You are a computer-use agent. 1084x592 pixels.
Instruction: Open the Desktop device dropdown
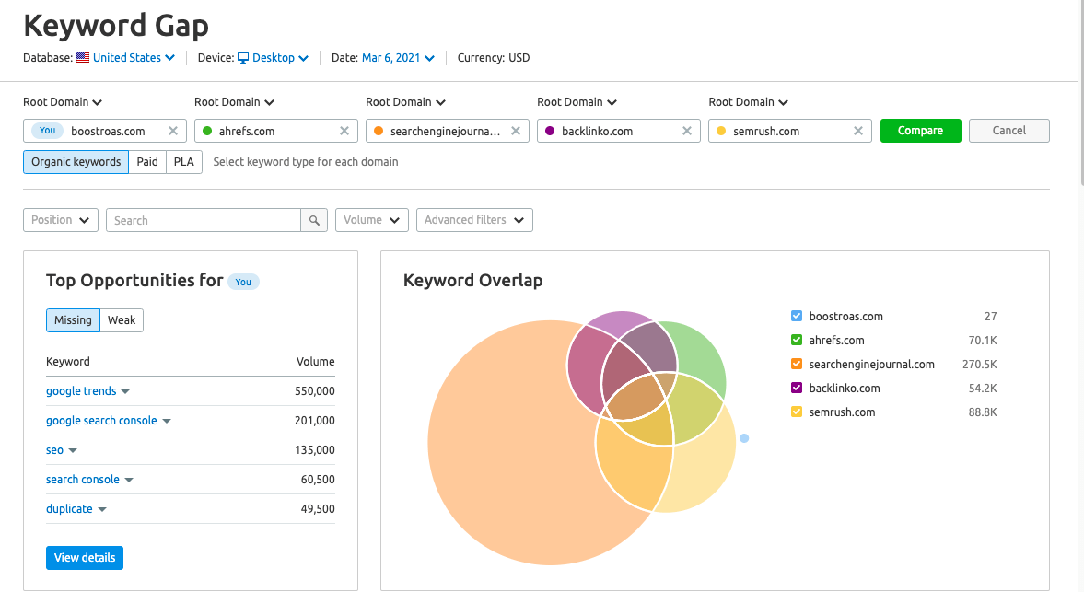click(280, 58)
